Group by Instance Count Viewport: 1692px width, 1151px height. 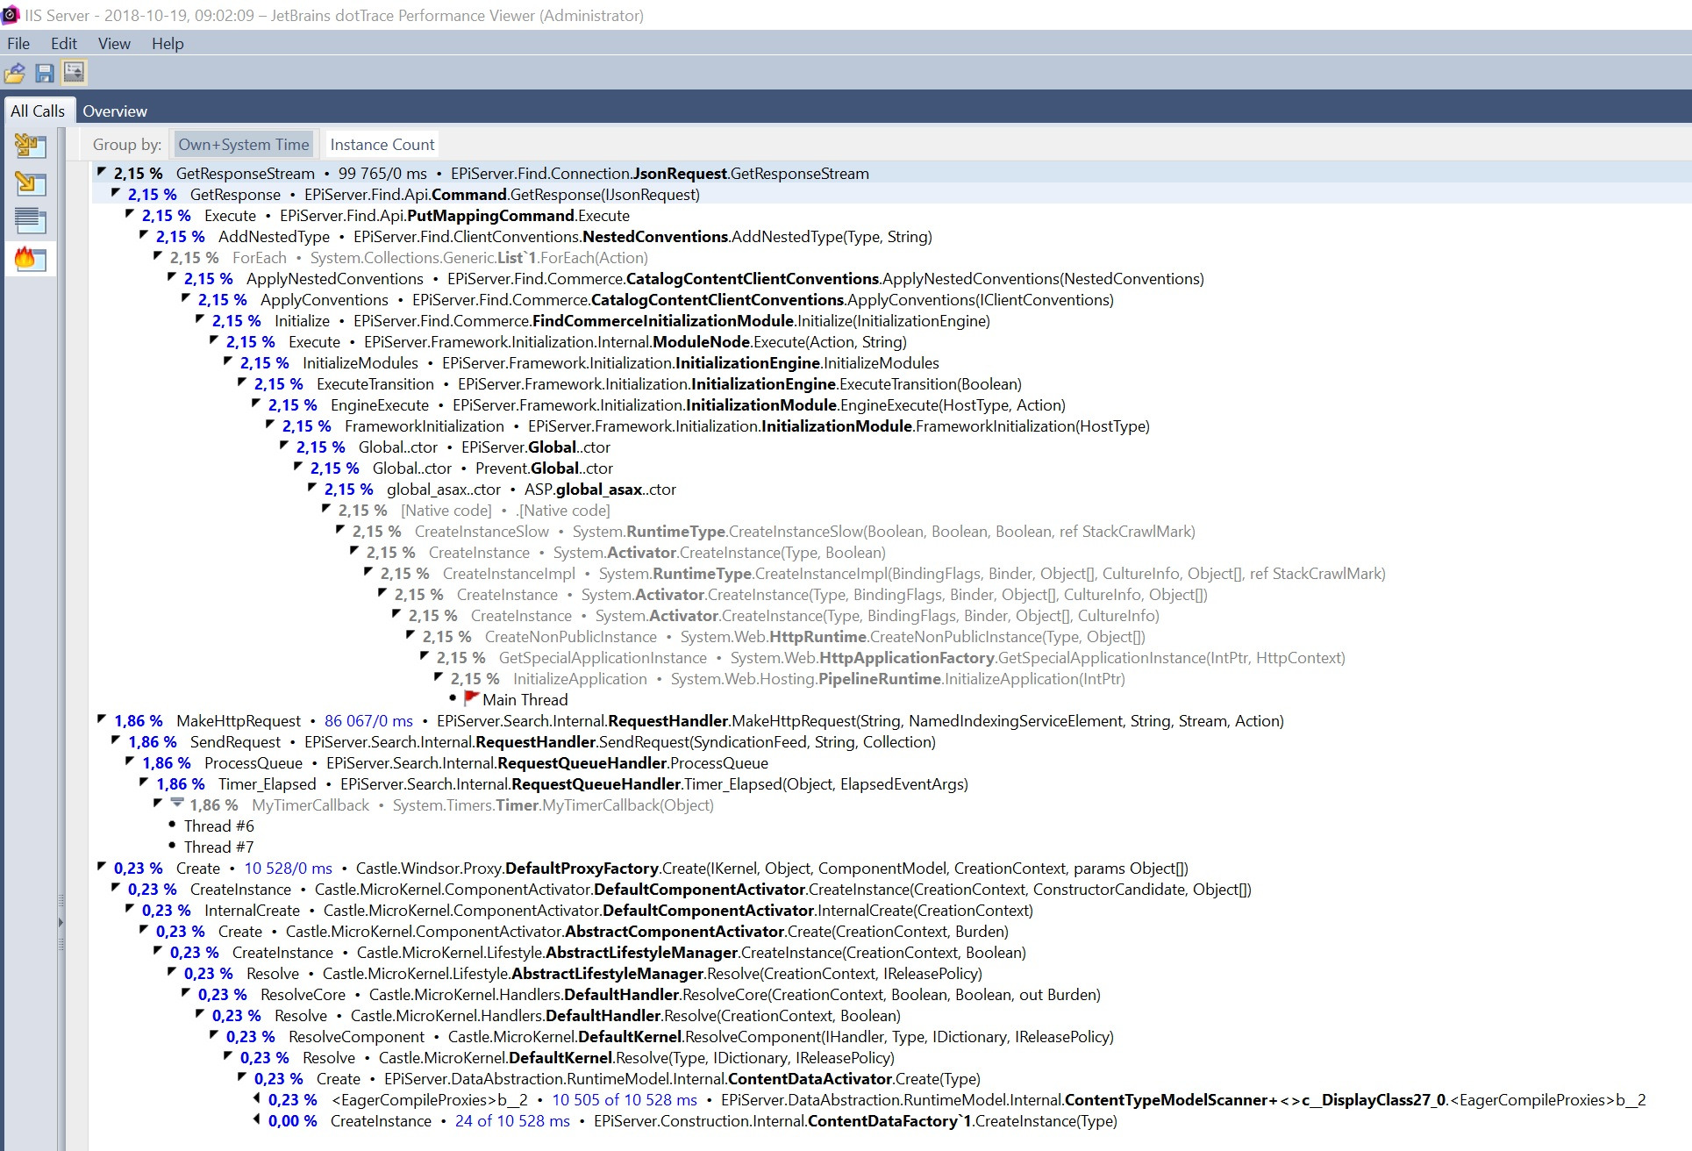382,145
